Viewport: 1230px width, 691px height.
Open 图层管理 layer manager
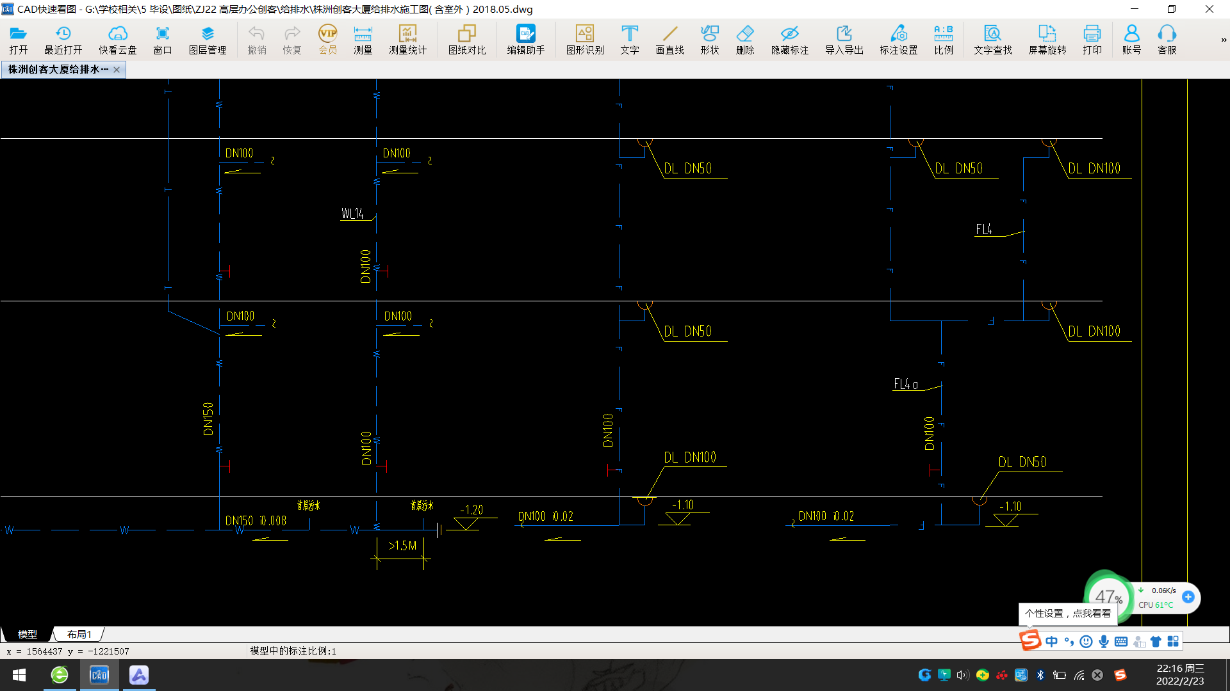(208, 40)
